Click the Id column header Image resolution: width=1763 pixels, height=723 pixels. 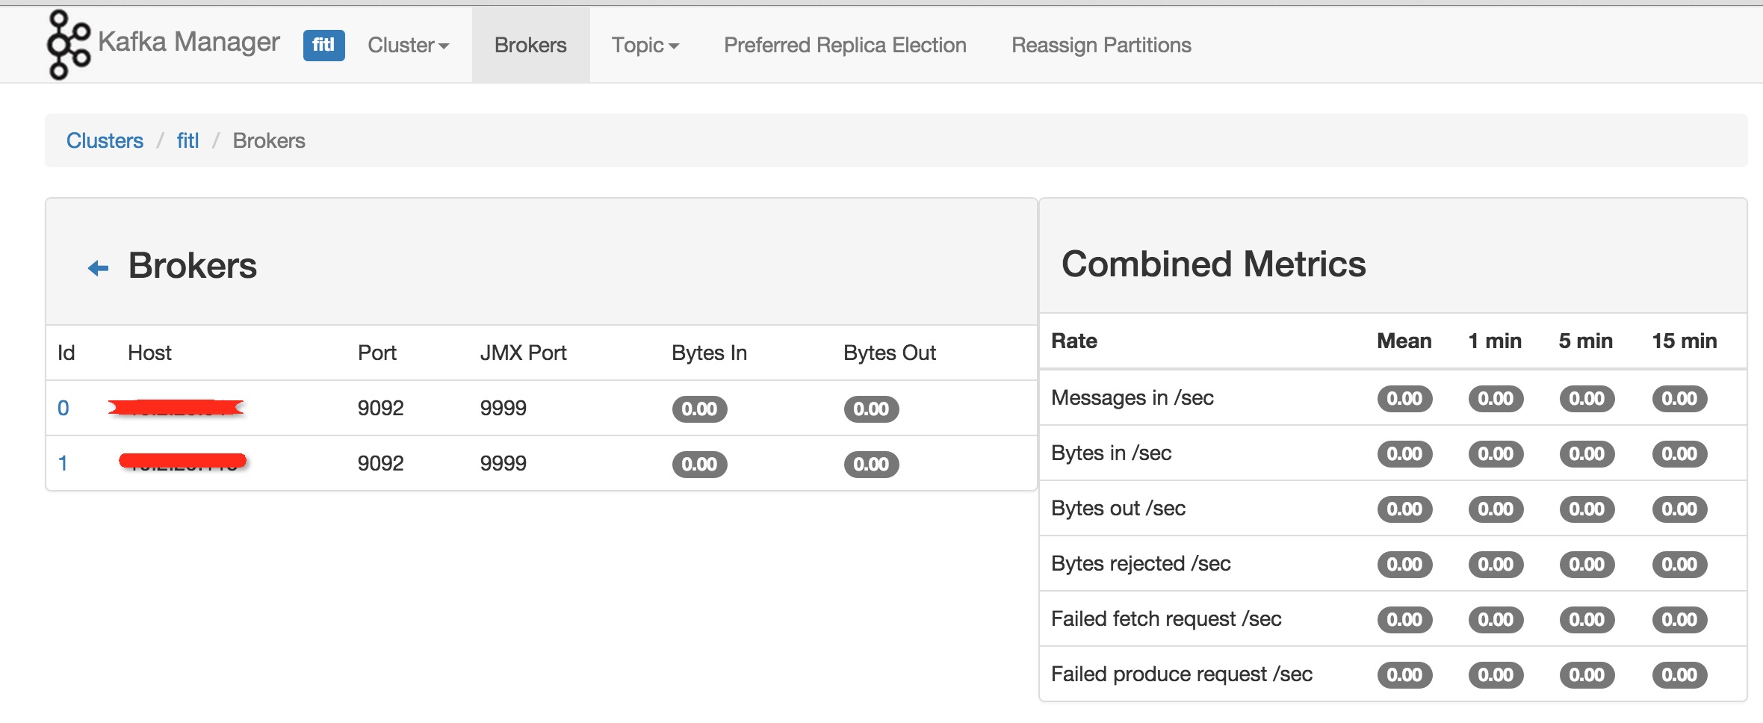66,353
